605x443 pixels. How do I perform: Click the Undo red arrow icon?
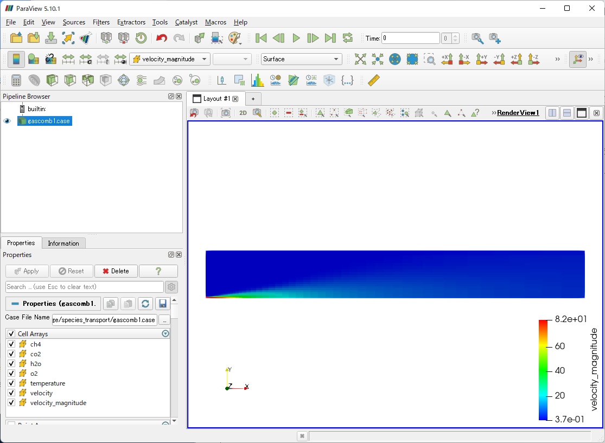[161, 38]
